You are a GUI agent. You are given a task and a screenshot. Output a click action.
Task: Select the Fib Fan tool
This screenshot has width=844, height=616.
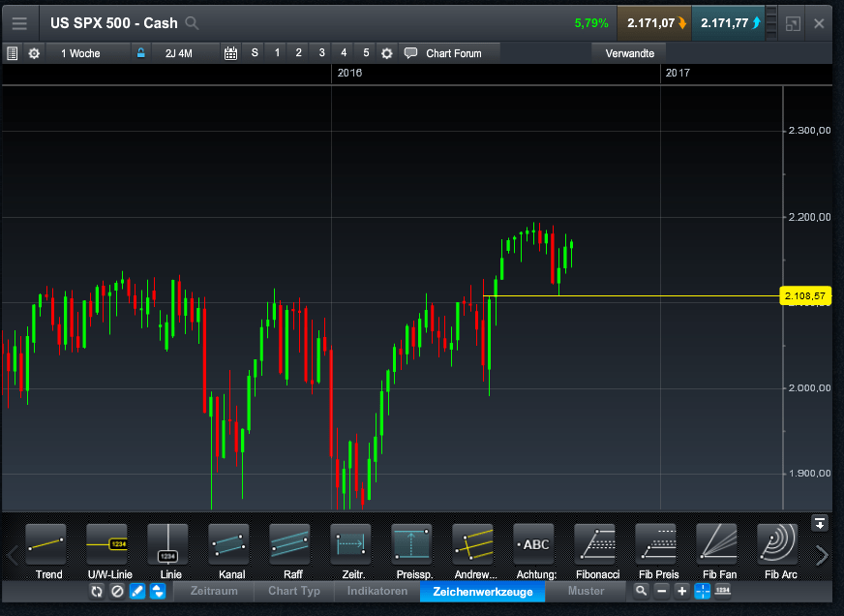pyautogui.click(x=717, y=551)
